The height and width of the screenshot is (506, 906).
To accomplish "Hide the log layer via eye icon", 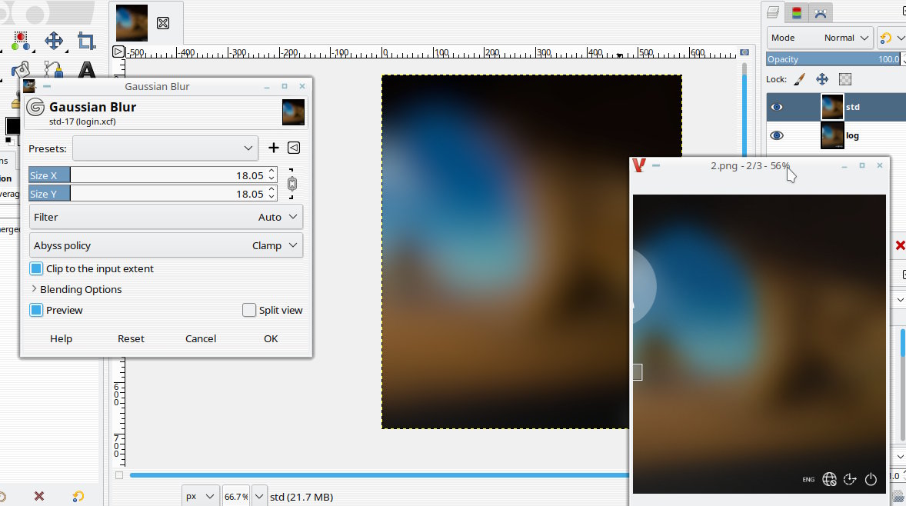I will pos(777,135).
